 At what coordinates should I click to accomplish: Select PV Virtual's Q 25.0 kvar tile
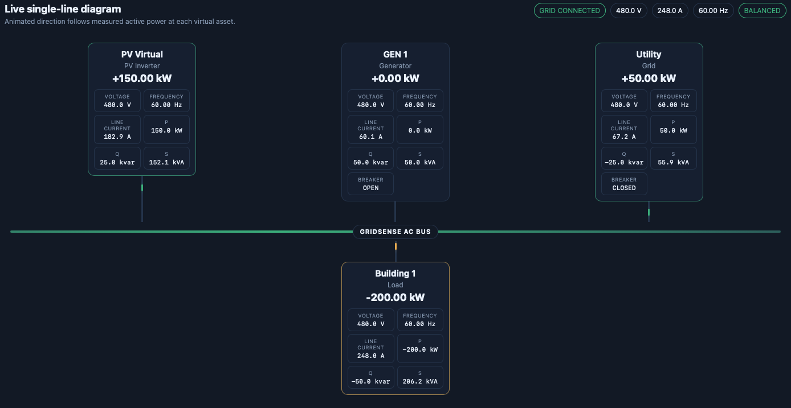tap(117, 158)
